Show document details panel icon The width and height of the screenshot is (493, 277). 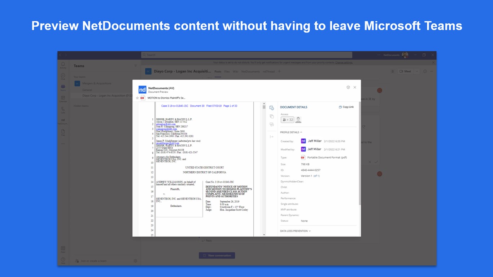(x=272, y=108)
